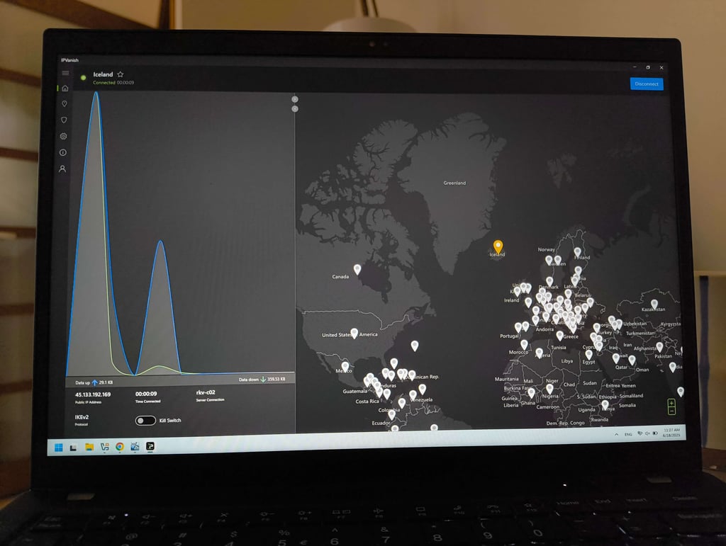Screen dimensions: 726x546
Task: Open the Locations pin sidebar icon
Action: pyautogui.click(x=65, y=103)
